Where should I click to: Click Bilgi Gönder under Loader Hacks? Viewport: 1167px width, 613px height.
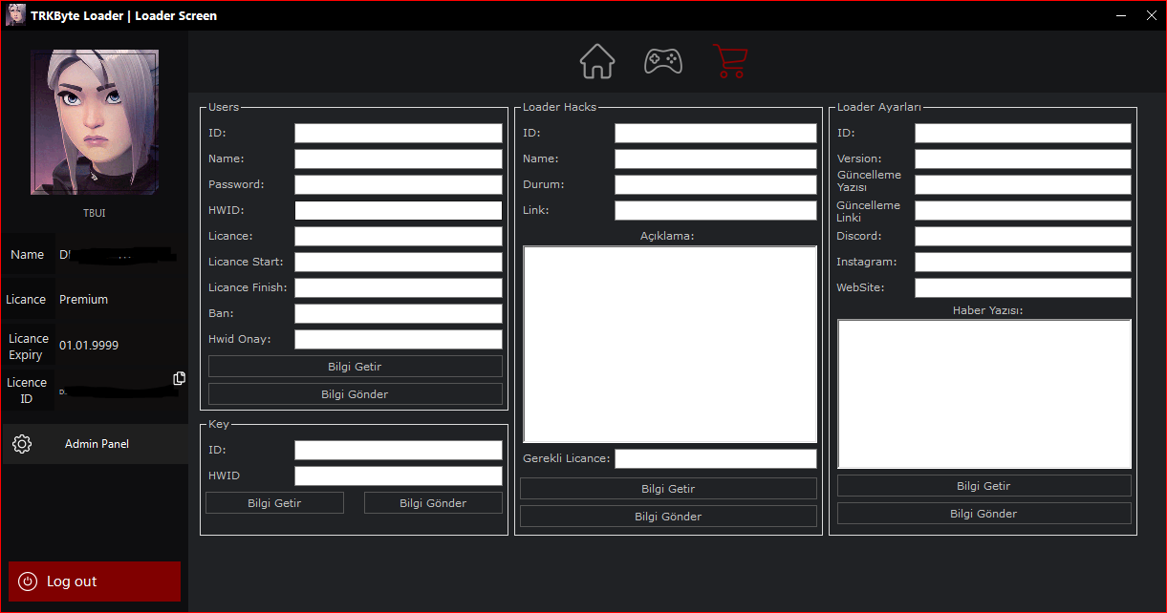[x=668, y=517]
